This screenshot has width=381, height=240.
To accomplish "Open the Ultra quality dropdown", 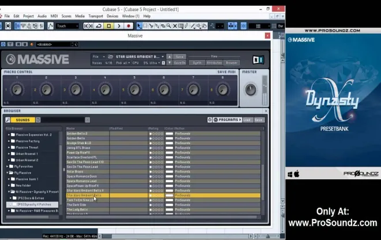I will click(x=155, y=63).
